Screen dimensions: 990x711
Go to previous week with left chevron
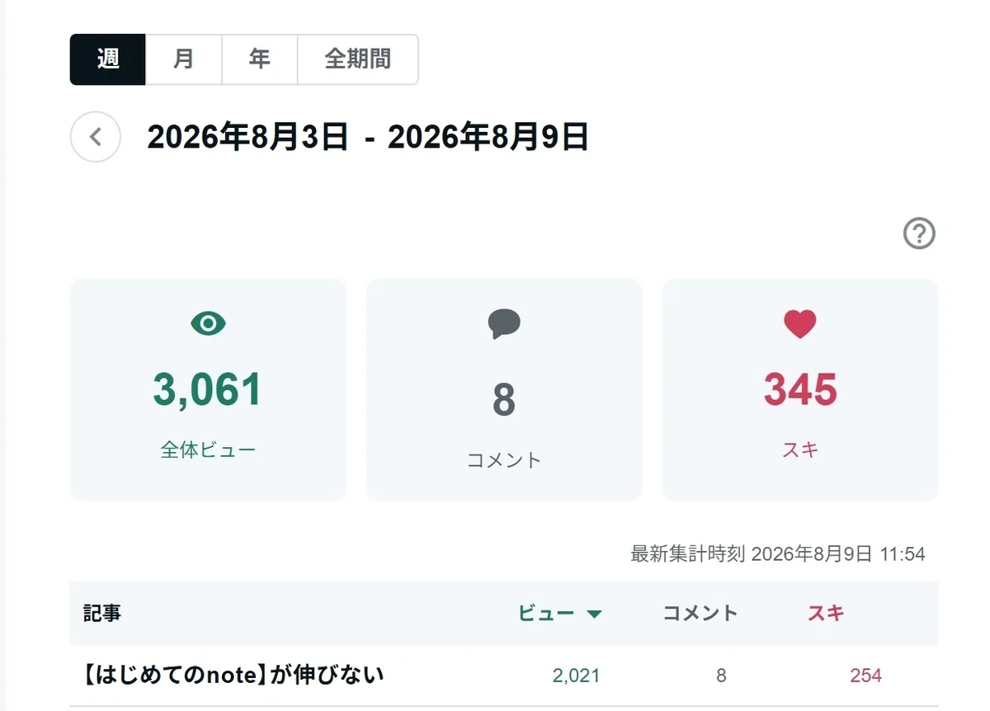pyautogui.click(x=96, y=137)
